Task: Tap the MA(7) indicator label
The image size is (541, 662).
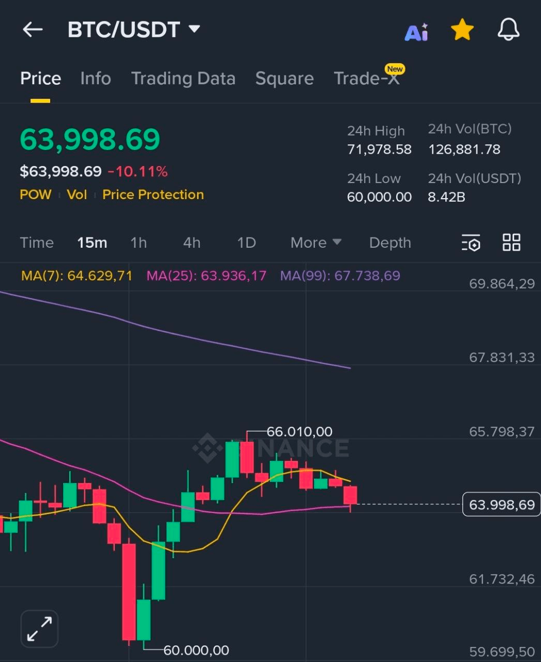Action: tap(77, 276)
